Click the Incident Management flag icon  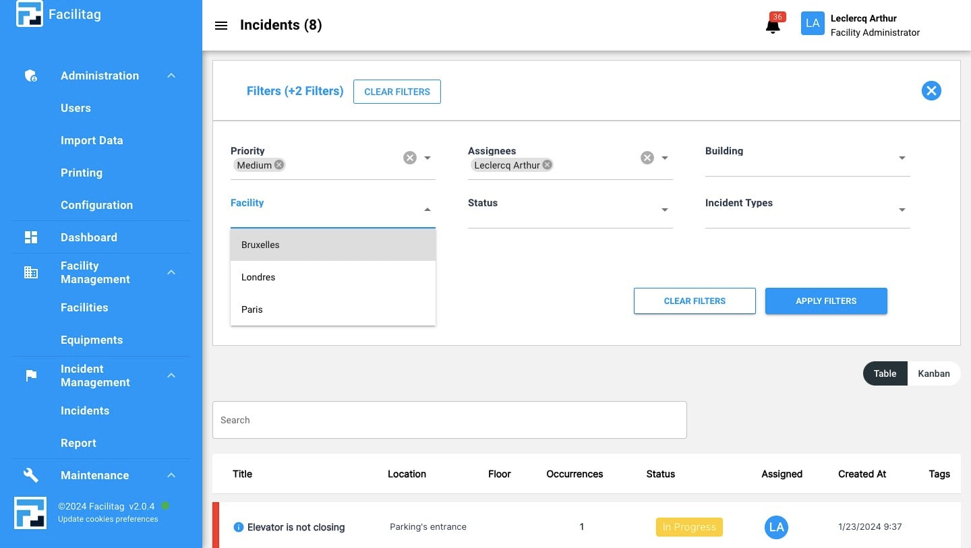[30, 375]
